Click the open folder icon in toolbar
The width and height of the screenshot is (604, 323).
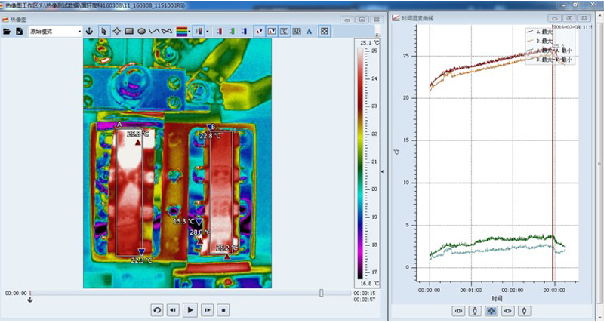click(7, 32)
